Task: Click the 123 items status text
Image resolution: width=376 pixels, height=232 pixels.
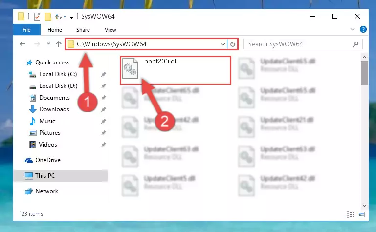Action: click(x=31, y=214)
